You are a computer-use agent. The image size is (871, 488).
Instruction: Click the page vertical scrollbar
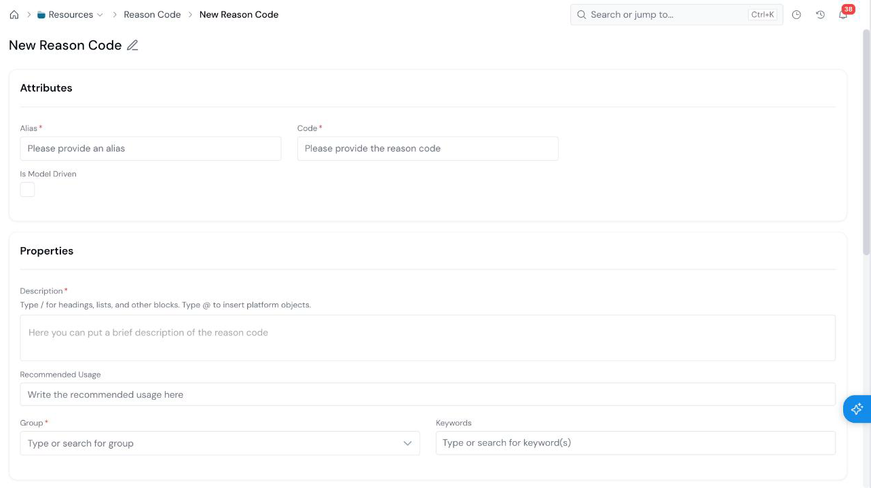pos(866,143)
